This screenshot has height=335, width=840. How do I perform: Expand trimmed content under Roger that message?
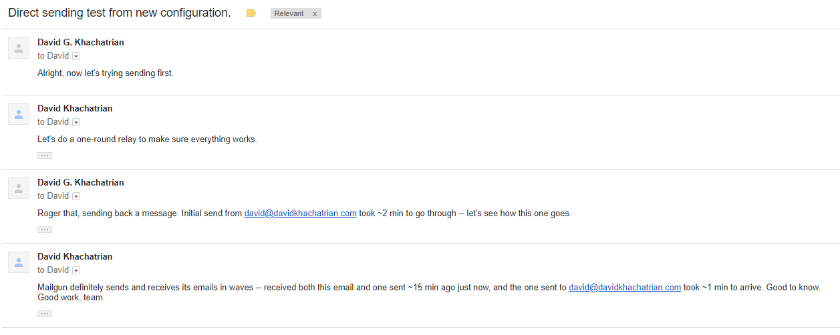(x=45, y=230)
